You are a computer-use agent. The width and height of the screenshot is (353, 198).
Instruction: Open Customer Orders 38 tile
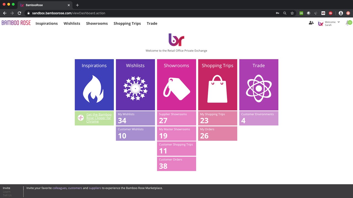tap(176, 164)
